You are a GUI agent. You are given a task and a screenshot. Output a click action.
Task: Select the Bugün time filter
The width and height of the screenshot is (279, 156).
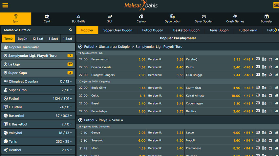pyautogui.click(x=22, y=39)
